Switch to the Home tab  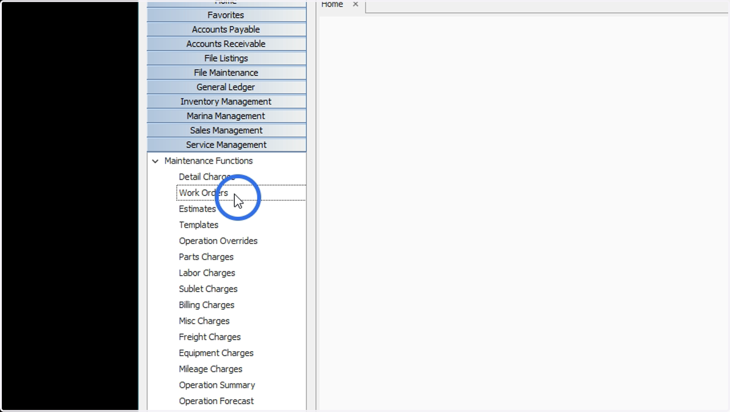pos(332,4)
